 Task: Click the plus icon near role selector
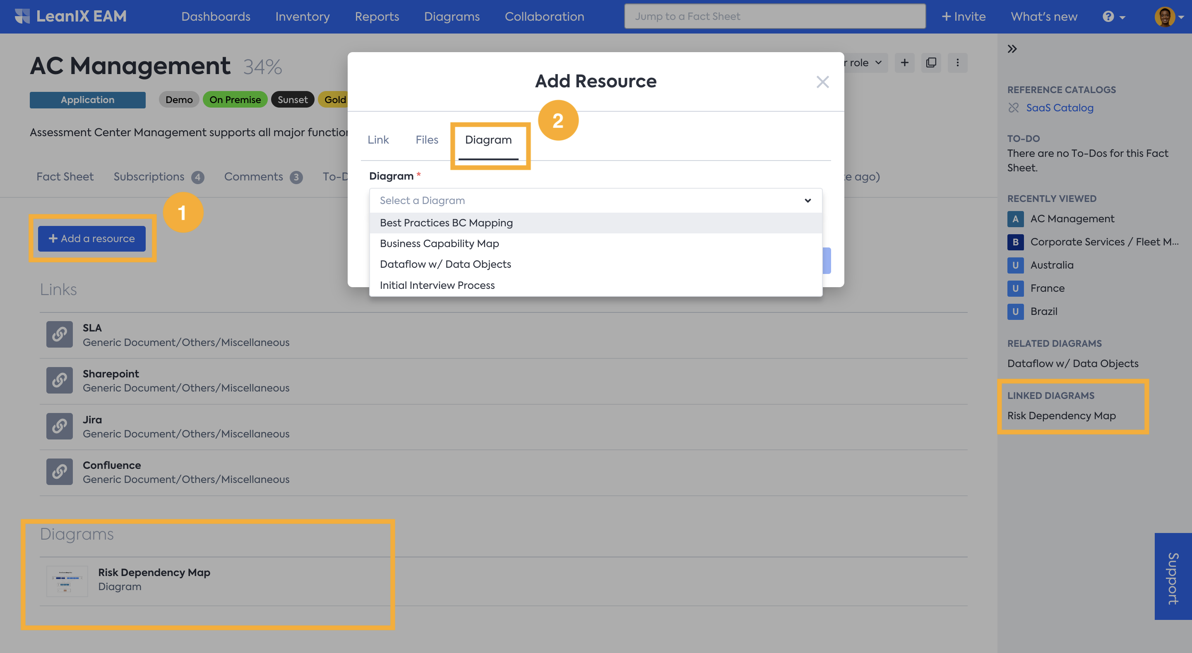point(904,62)
